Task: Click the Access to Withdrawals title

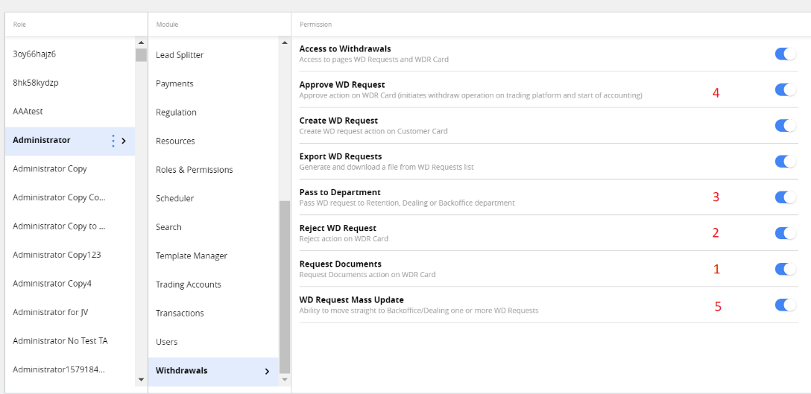Action: [345, 49]
